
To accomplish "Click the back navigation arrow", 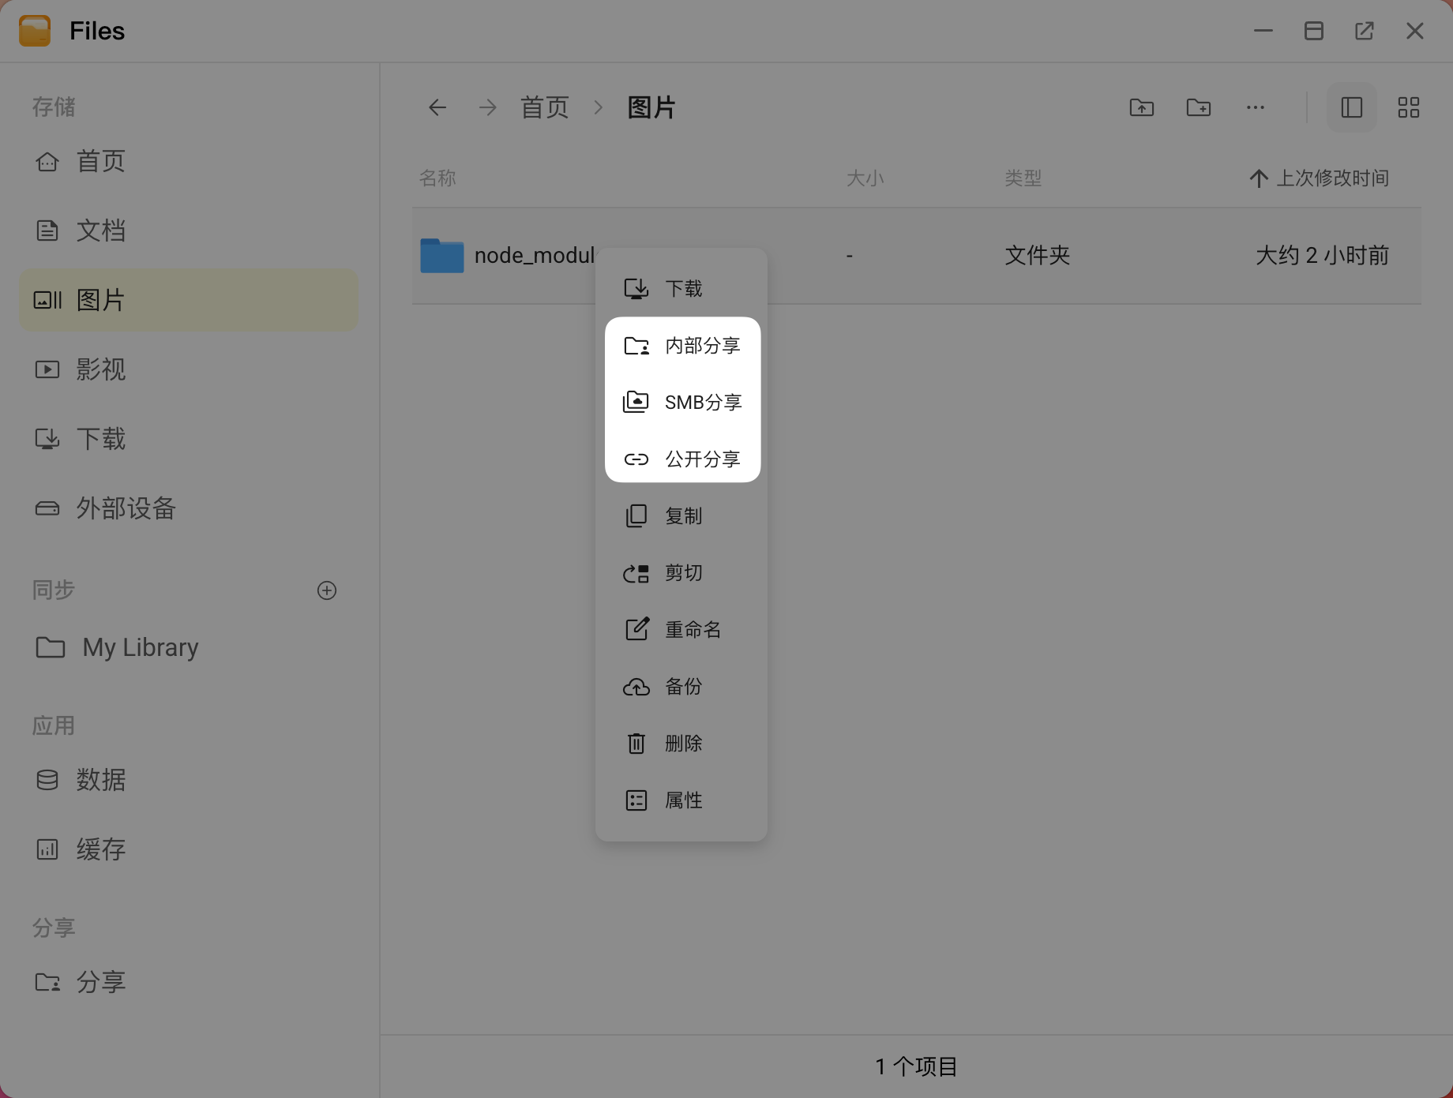I will [437, 107].
